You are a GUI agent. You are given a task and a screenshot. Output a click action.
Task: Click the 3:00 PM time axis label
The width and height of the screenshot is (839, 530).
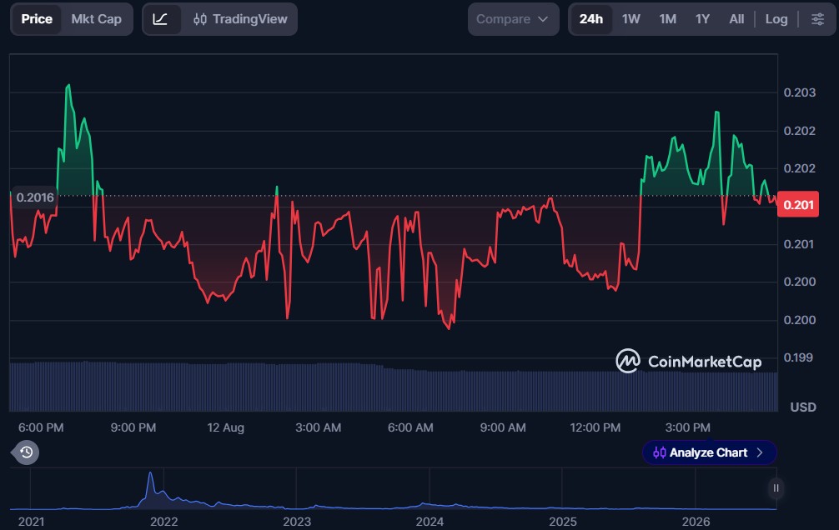tap(687, 427)
